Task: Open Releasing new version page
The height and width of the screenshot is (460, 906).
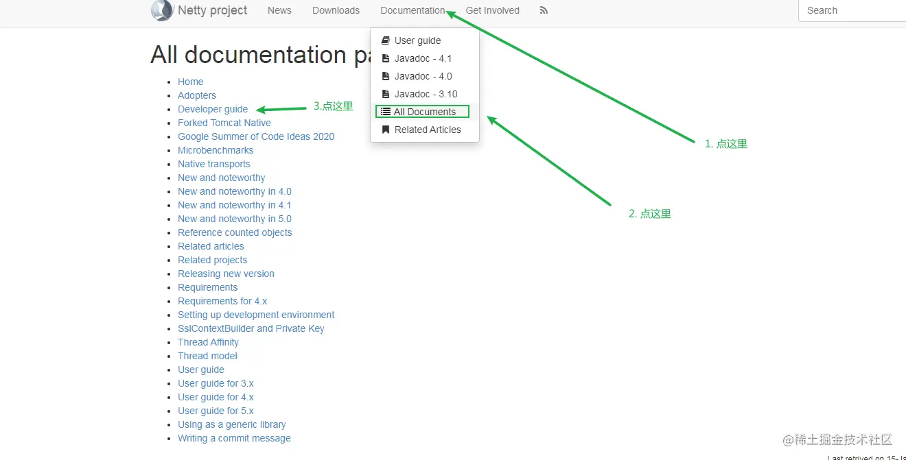Action: [x=226, y=274]
